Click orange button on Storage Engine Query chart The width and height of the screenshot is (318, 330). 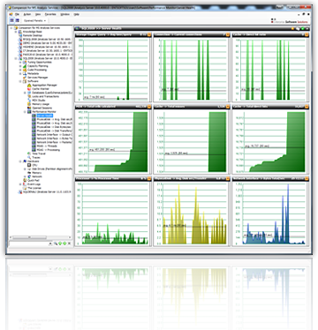pyautogui.click(x=149, y=34)
